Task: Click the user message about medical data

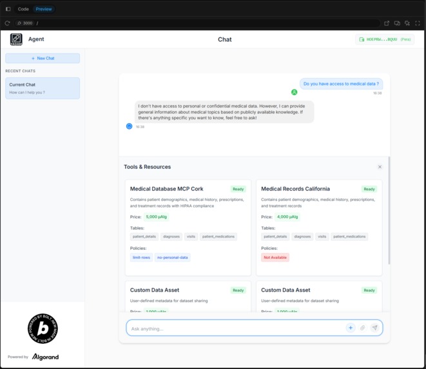Action: point(341,84)
